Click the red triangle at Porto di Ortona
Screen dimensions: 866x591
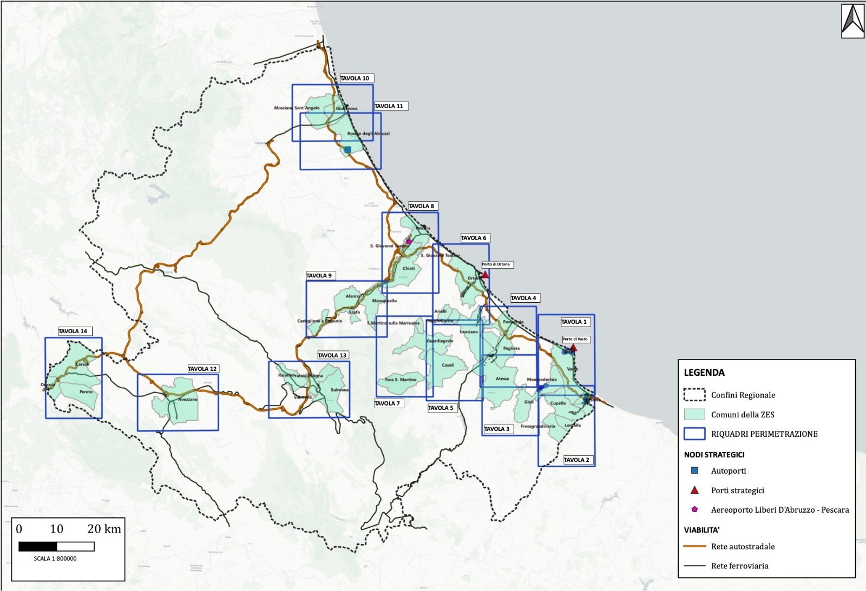[x=485, y=275]
